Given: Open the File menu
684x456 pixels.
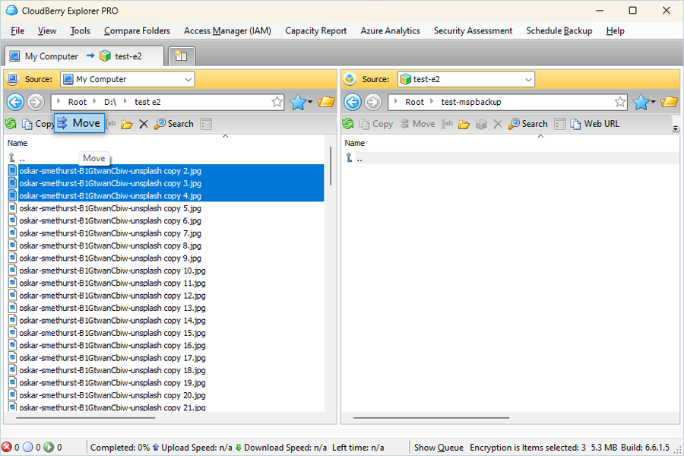Looking at the screenshot, I should (17, 31).
